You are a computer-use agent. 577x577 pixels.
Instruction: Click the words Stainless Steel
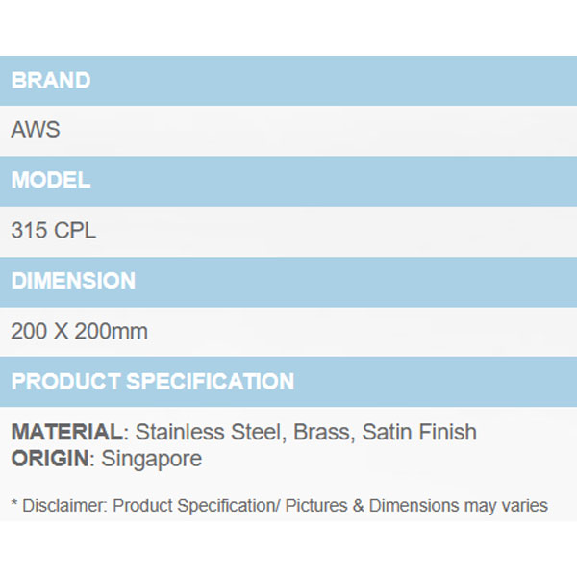click(209, 433)
